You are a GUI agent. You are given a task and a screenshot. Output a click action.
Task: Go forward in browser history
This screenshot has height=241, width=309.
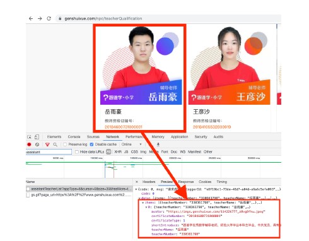40,18
